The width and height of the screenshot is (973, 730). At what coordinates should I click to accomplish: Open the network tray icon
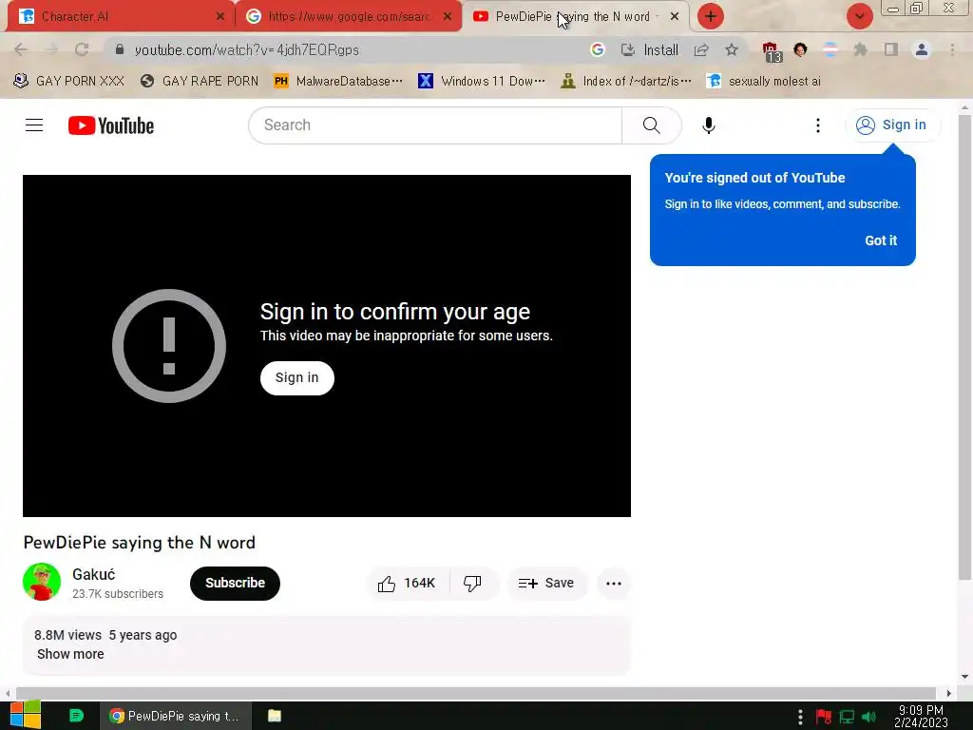(847, 717)
